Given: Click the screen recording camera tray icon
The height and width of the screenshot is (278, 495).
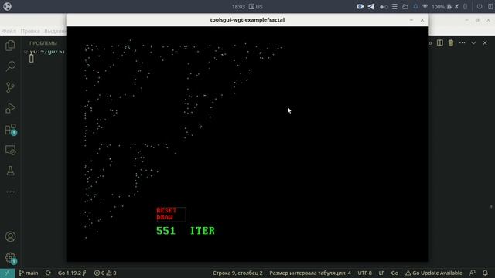Looking at the screenshot, I should click(x=360, y=7).
